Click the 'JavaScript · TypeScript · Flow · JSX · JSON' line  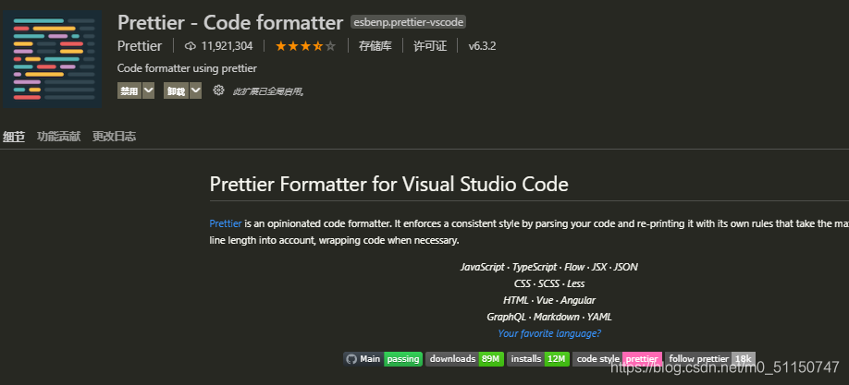coord(549,267)
